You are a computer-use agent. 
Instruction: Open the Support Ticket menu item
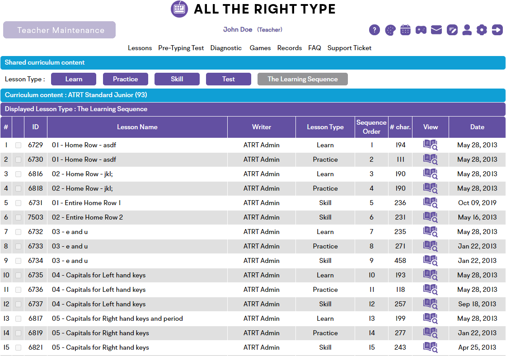(x=350, y=48)
